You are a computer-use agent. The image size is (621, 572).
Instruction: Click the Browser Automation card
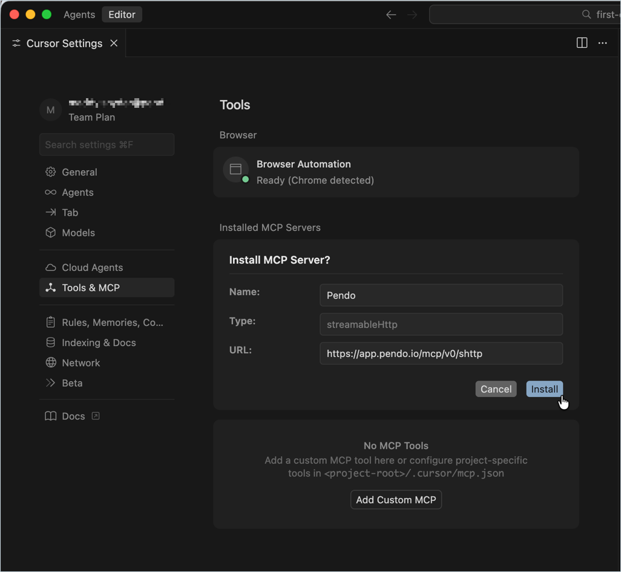point(396,172)
